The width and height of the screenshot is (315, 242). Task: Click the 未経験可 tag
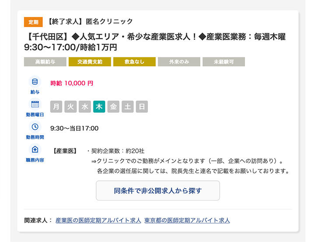coord(224,62)
